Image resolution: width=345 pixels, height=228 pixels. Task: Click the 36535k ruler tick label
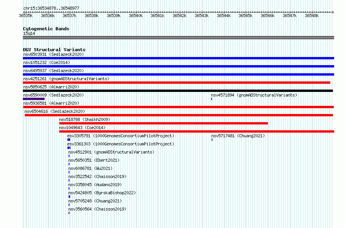click(26, 16)
